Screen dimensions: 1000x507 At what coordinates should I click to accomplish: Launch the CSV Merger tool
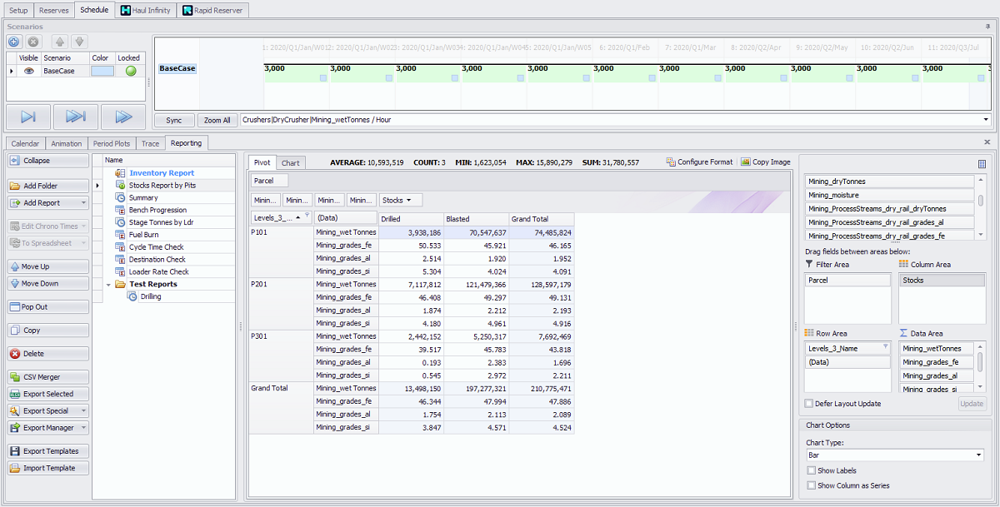coord(48,377)
